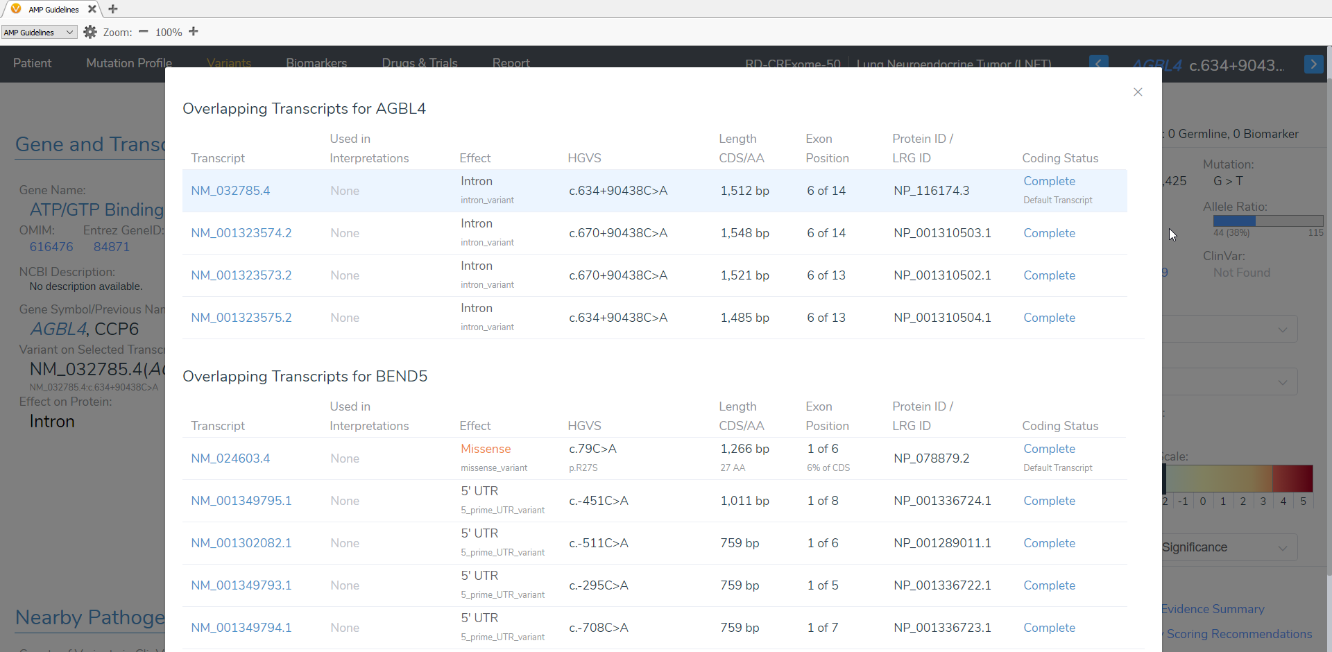Image resolution: width=1332 pixels, height=652 pixels.
Task: Click the red end of score scale
Action: click(x=1293, y=479)
